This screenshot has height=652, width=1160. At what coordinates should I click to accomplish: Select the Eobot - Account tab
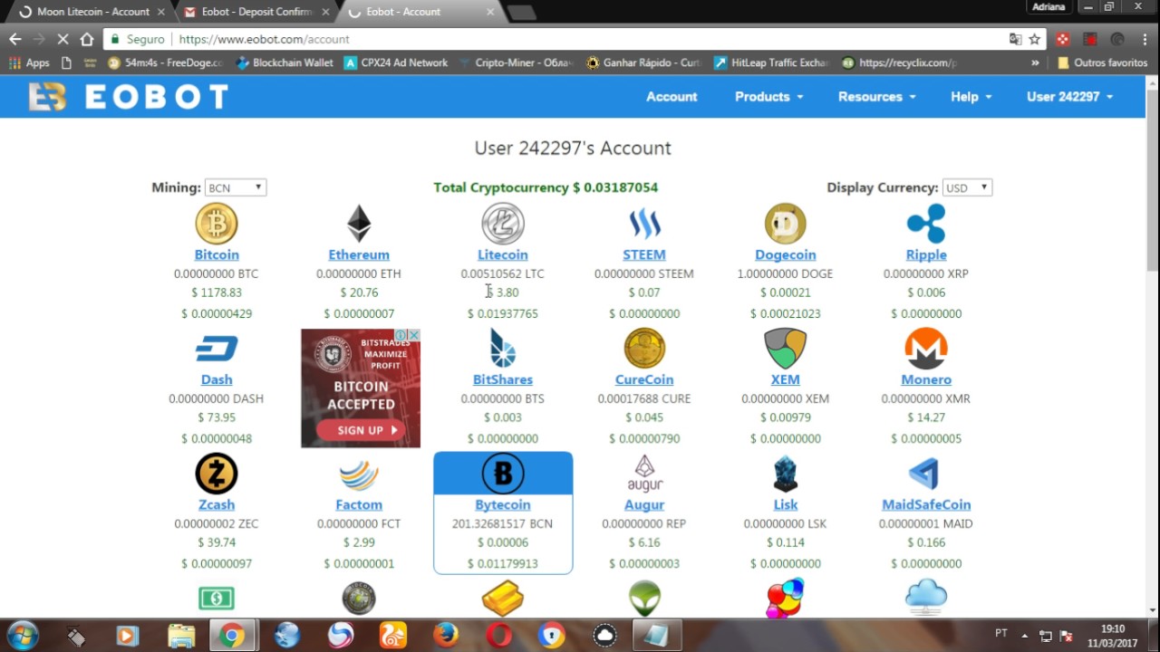click(x=419, y=12)
